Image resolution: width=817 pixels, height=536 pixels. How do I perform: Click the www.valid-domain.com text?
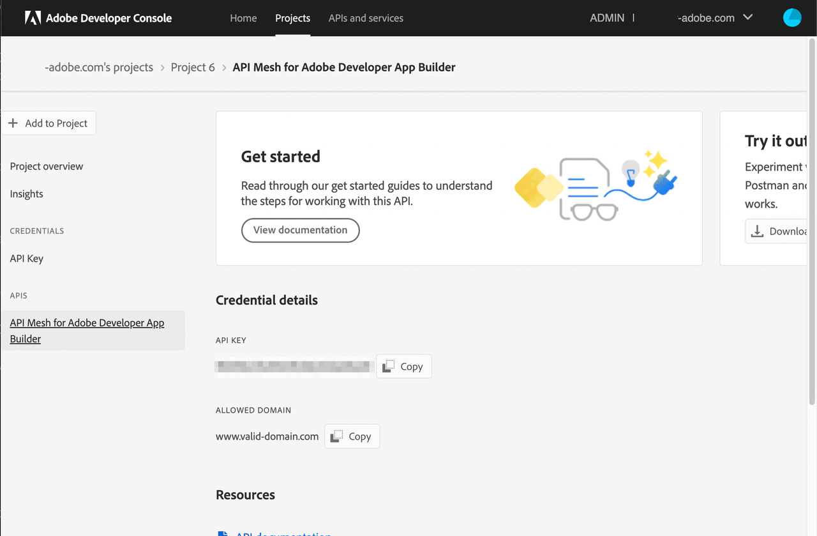pos(267,436)
